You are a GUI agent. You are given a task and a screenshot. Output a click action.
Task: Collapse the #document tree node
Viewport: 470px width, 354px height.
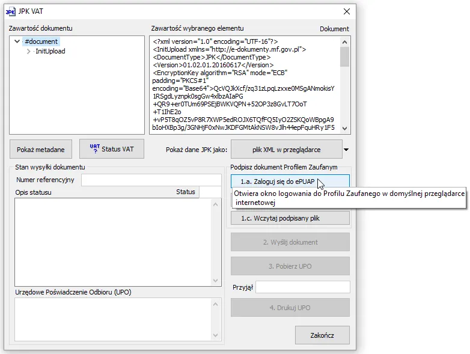pyautogui.click(x=17, y=41)
